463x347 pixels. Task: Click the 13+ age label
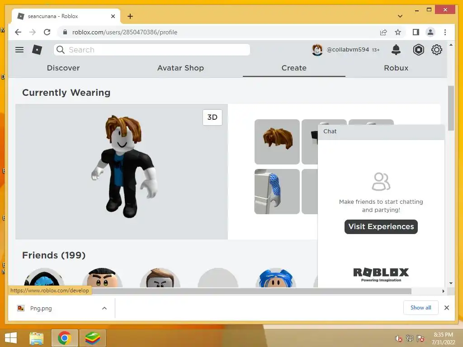click(x=376, y=50)
